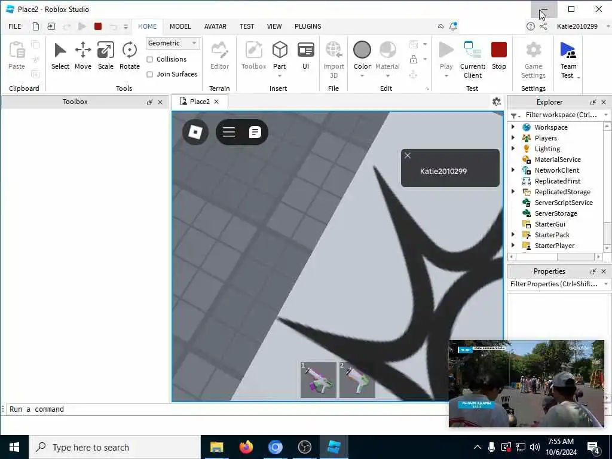This screenshot has width=612, height=459.
Task: Open the FILE menu
Action: point(15,26)
